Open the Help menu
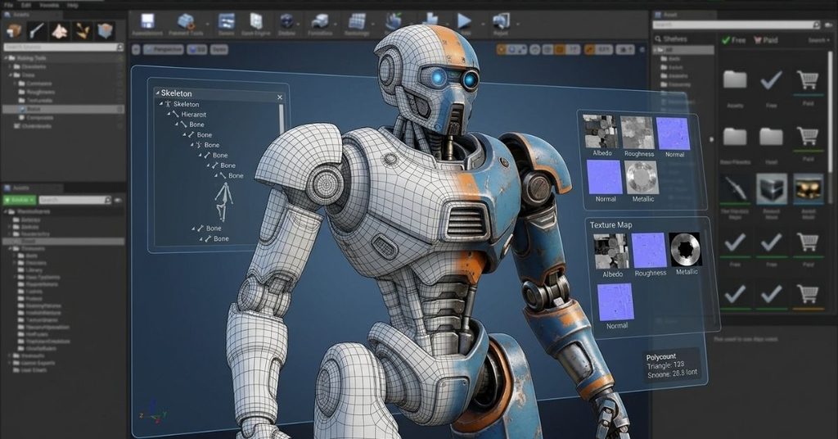The image size is (838, 439). coord(73,5)
